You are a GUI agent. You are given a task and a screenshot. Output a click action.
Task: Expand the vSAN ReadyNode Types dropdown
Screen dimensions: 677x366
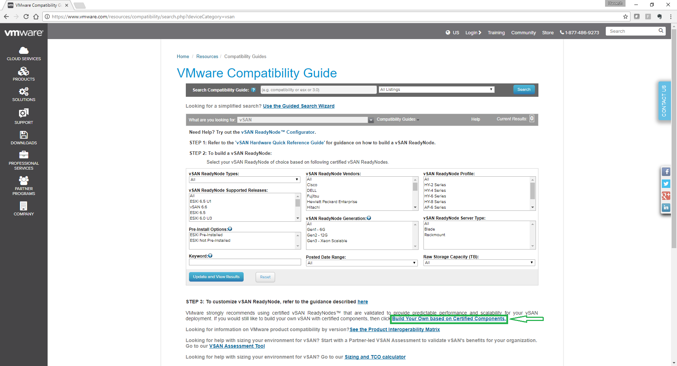coord(244,180)
